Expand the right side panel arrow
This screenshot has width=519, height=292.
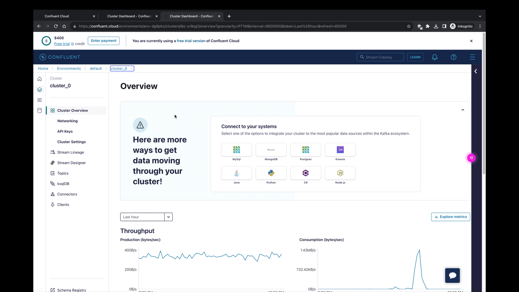(x=476, y=71)
